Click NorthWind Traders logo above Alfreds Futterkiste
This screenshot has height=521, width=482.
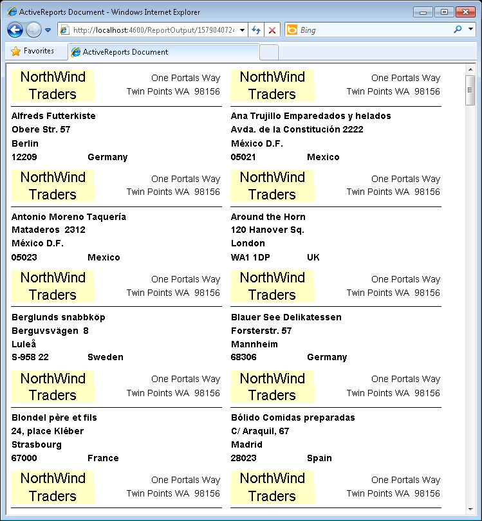tap(53, 86)
